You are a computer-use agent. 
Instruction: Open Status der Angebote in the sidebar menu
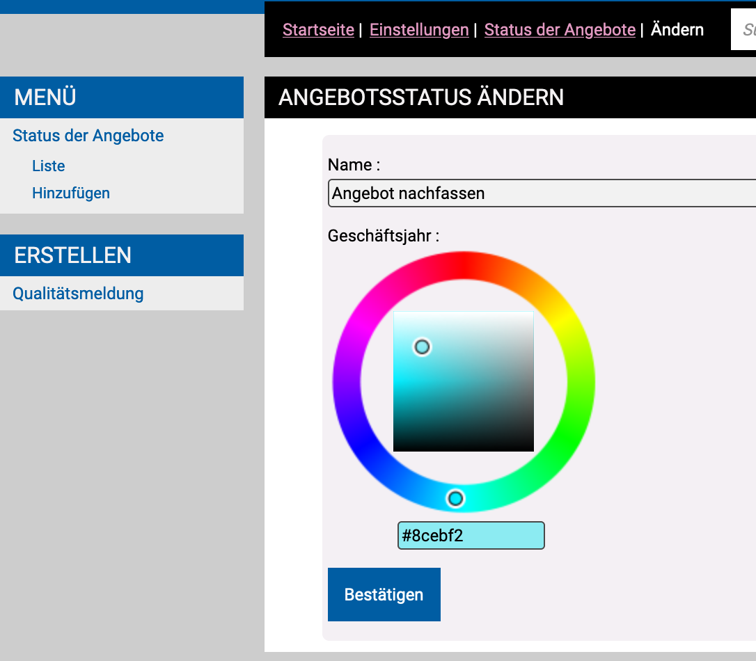tap(88, 136)
